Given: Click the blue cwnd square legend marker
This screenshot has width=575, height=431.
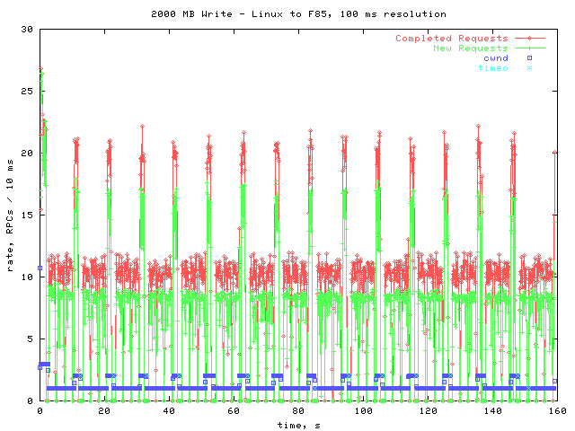Looking at the screenshot, I should [529, 58].
